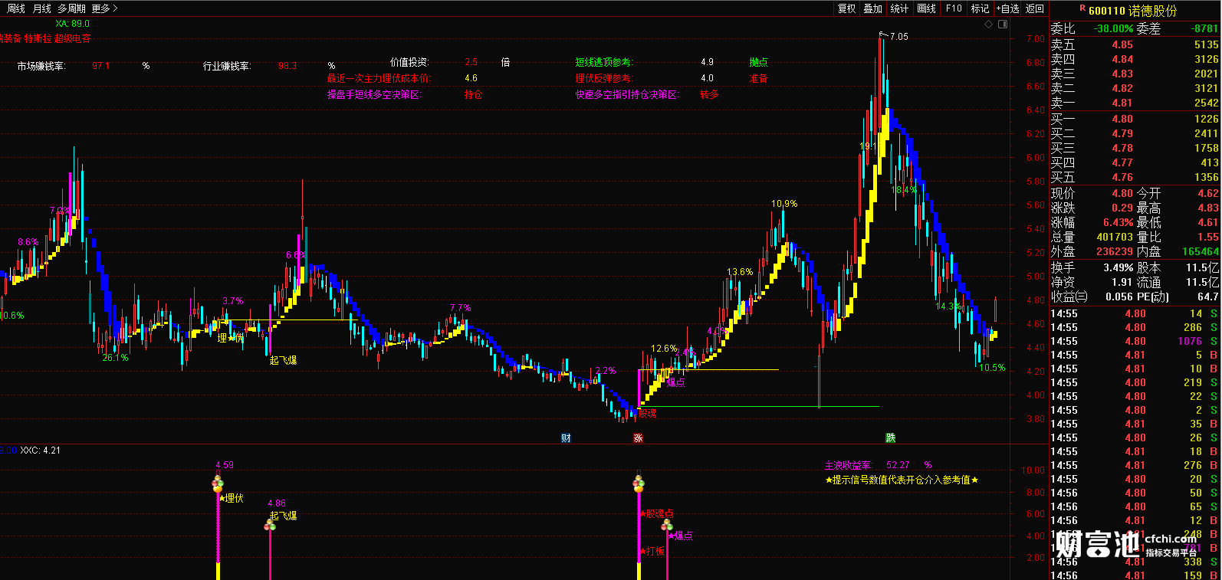Click the 起飞爆 label on main chart
Viewport: 1222px width, 580px height.
pos(283,359)
